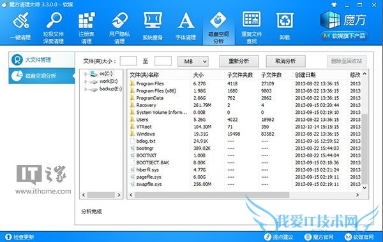Select the ProgramData folder row
The width and height of the screenshot is (383, 242).
244,98
